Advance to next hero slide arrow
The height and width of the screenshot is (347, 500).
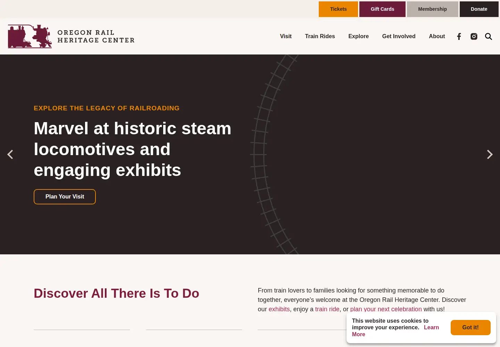point(490,154)
